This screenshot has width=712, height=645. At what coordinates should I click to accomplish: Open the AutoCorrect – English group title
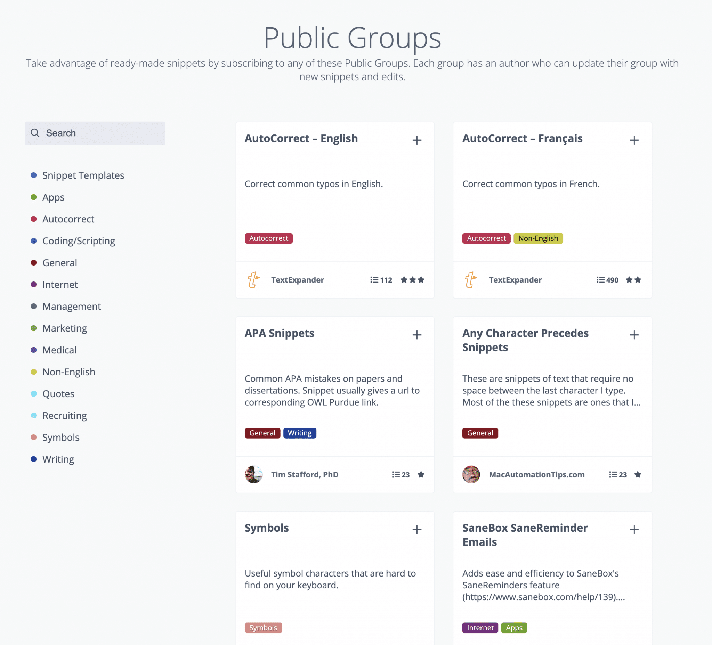coord(301,138)
